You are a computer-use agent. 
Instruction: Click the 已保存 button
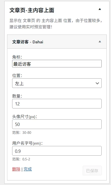coord(92,171)
